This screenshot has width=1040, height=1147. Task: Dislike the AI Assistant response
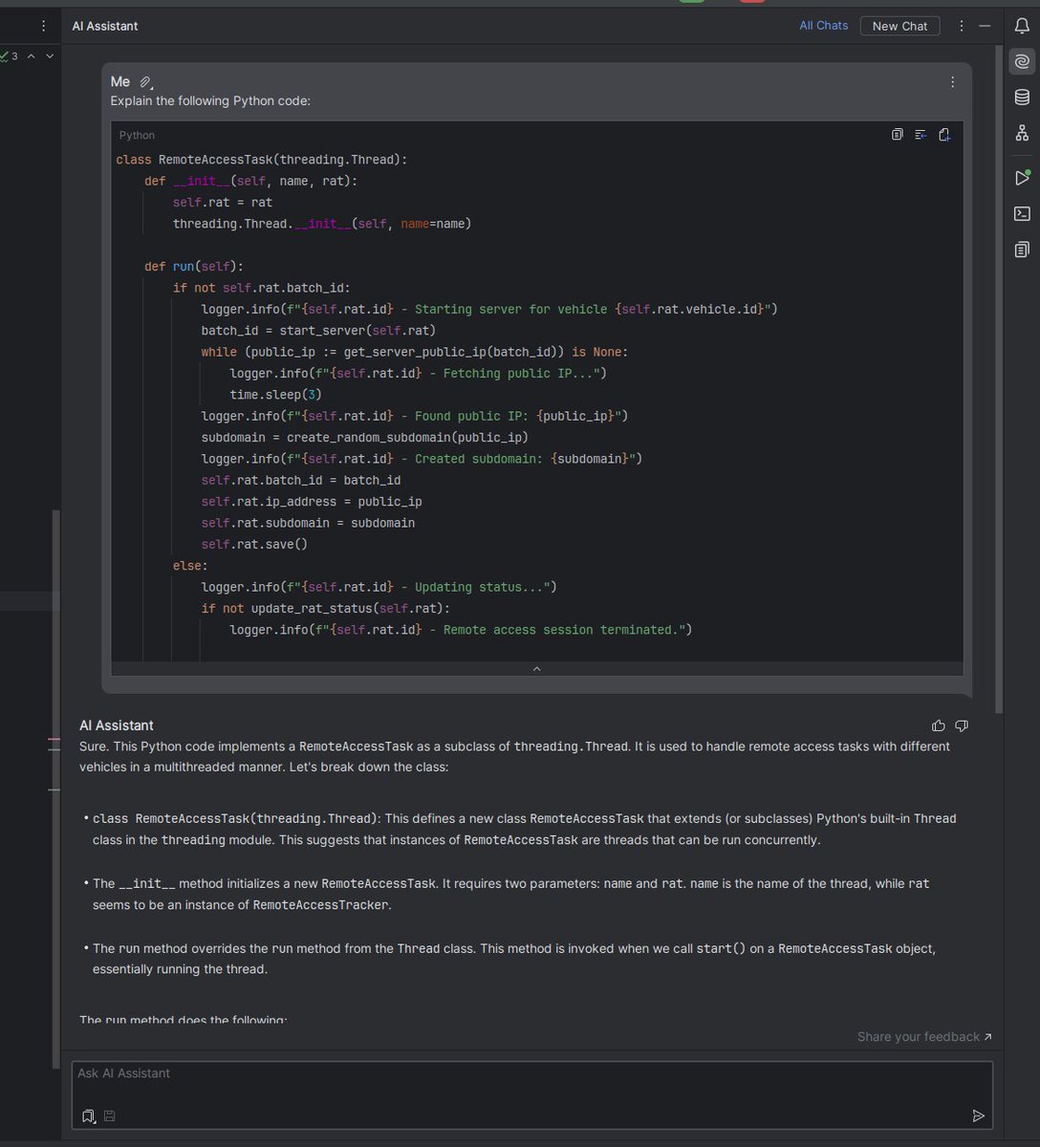click(x=962, y=725)
